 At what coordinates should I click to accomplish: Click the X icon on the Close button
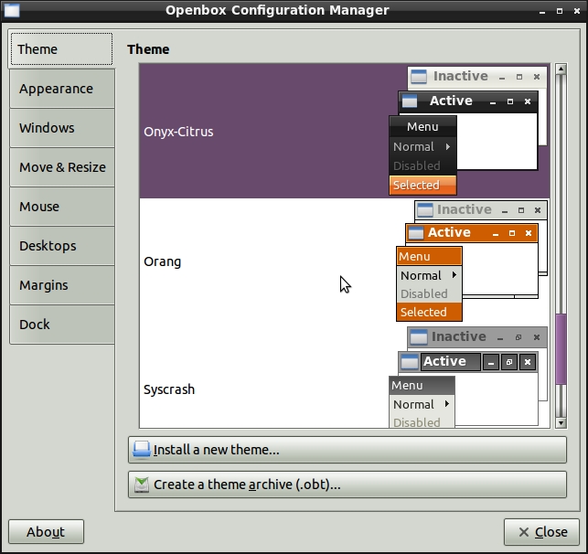[523, 532]
